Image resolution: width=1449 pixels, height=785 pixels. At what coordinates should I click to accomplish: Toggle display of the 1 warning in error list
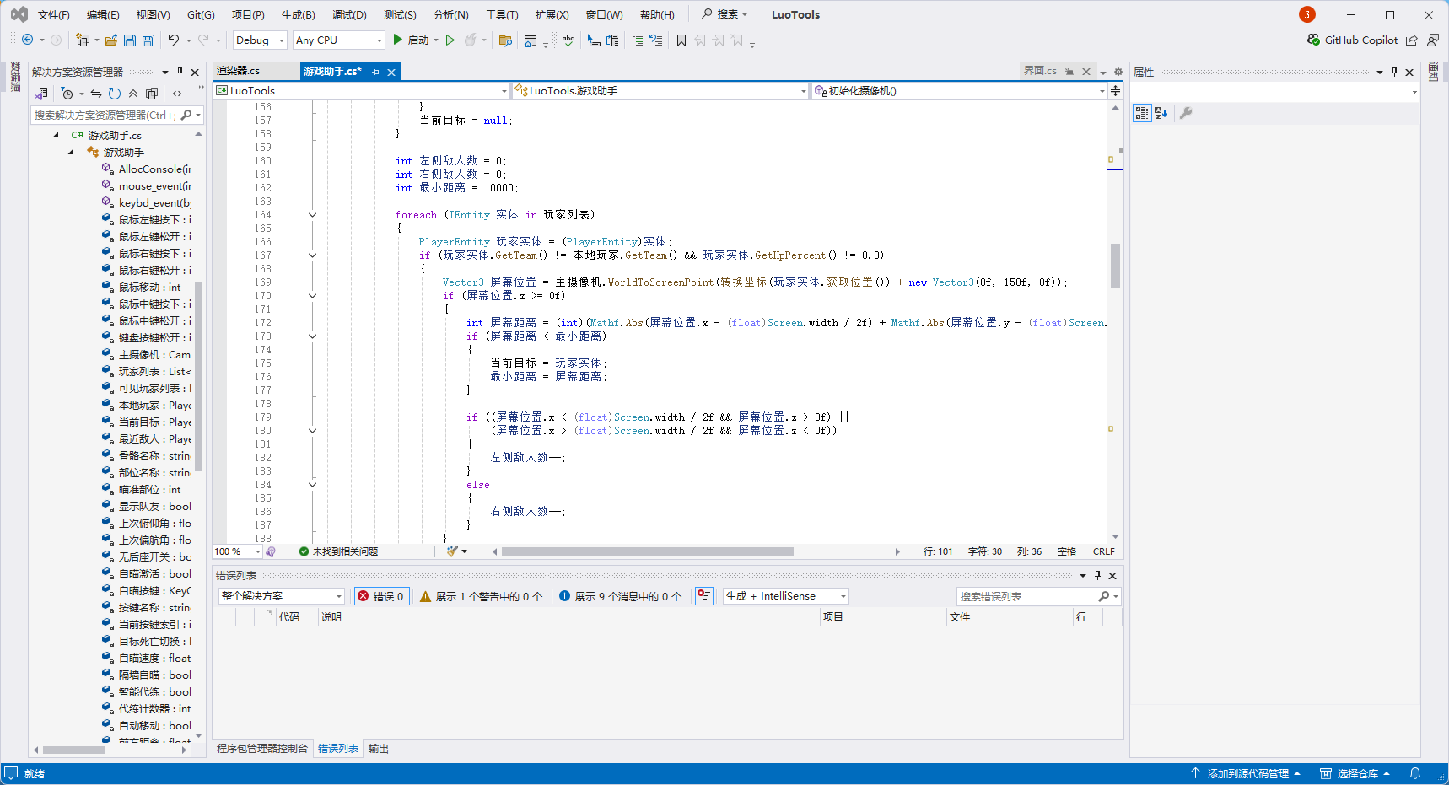481,595
